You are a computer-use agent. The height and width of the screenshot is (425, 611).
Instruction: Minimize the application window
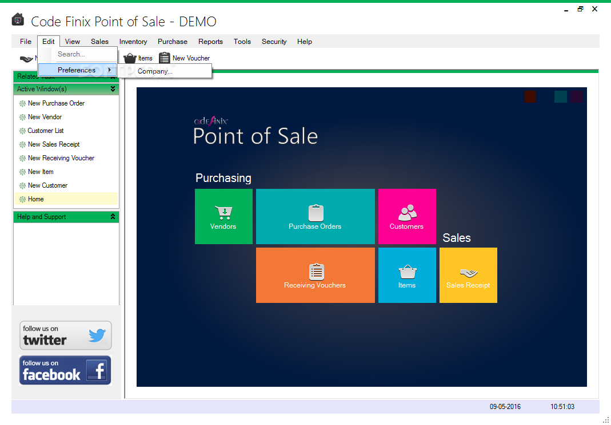[566, 9]
